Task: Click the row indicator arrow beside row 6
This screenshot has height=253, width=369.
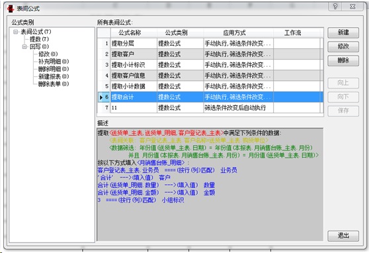Action: pos(101,97)
